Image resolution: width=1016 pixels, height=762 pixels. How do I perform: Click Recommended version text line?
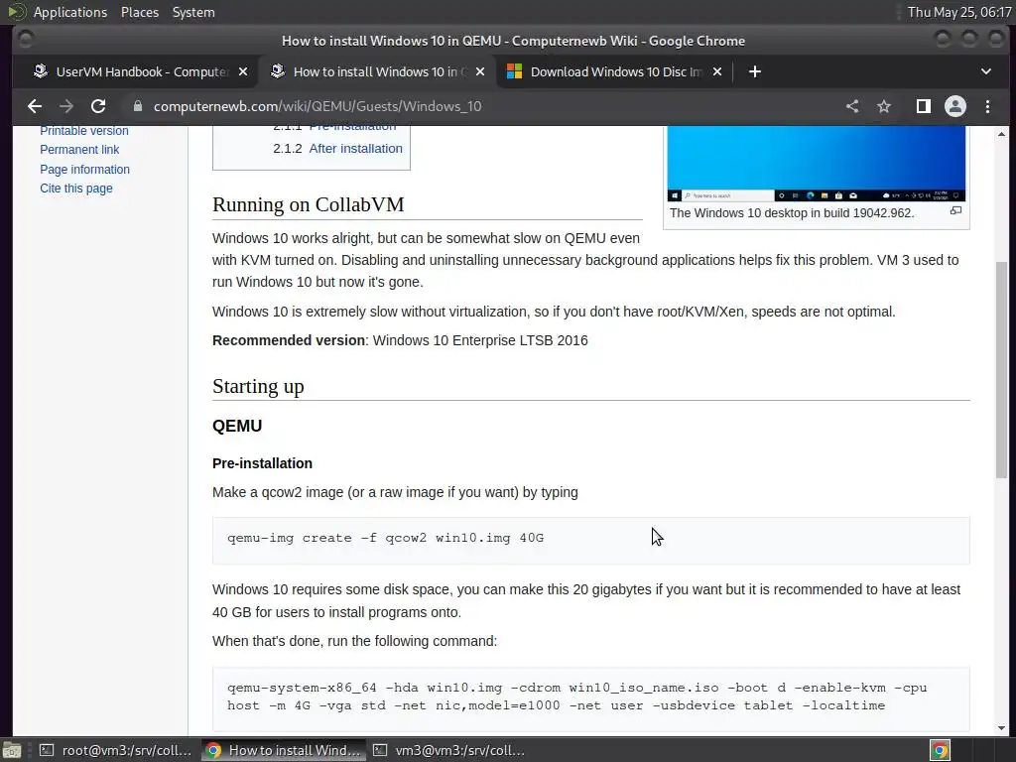(x=400, y=341)
